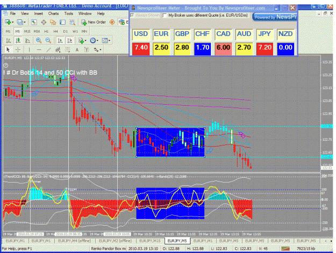Click the Powered by NewsProfiteer banner
This screenshot has height=253, width=336.
pos(275,17)
